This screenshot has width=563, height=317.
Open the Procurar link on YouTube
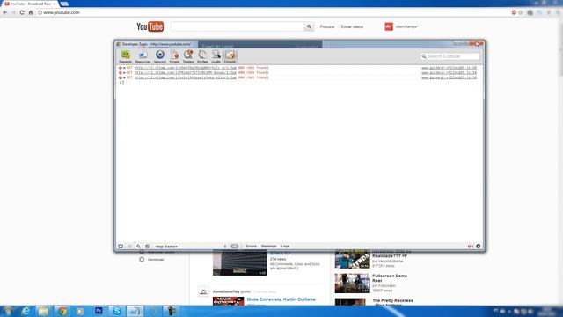[x=327, y=27]
